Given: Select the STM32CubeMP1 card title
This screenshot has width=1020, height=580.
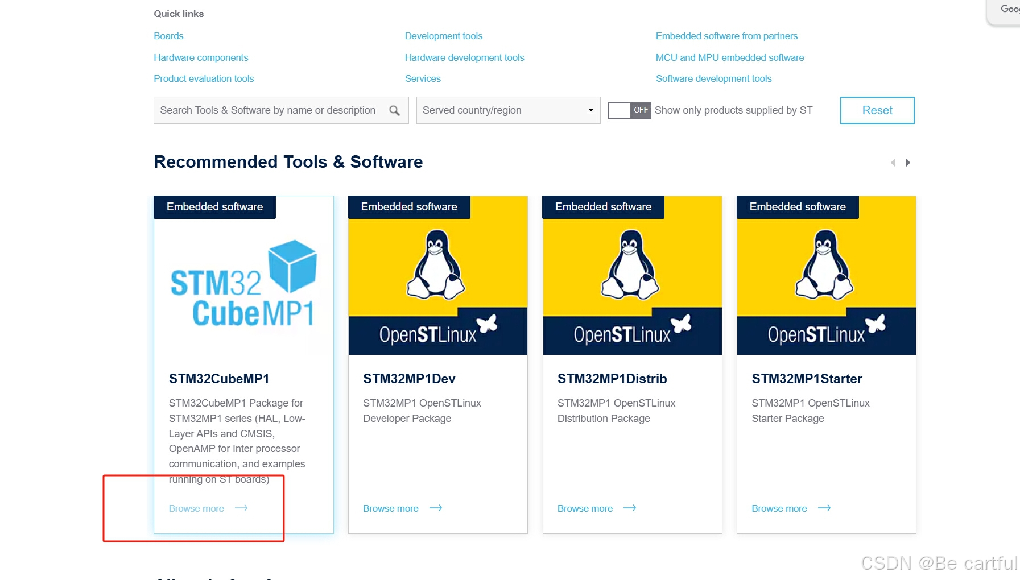Looking at the screenshot, I should (x=219, y=379).
